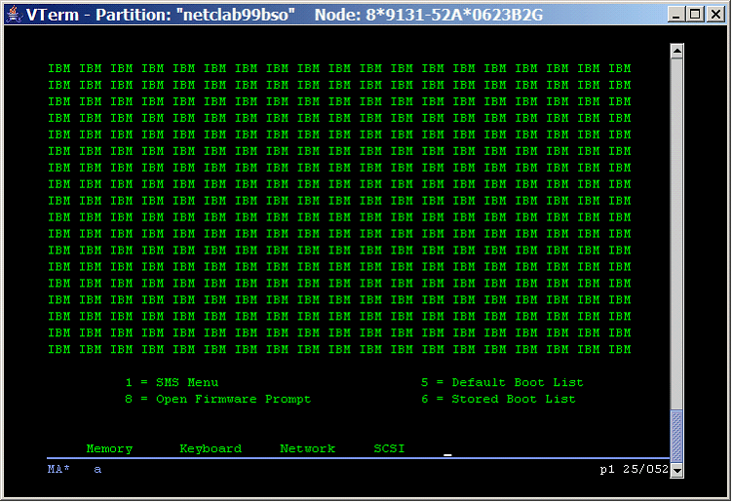Minimize the VTerm window

676,15
